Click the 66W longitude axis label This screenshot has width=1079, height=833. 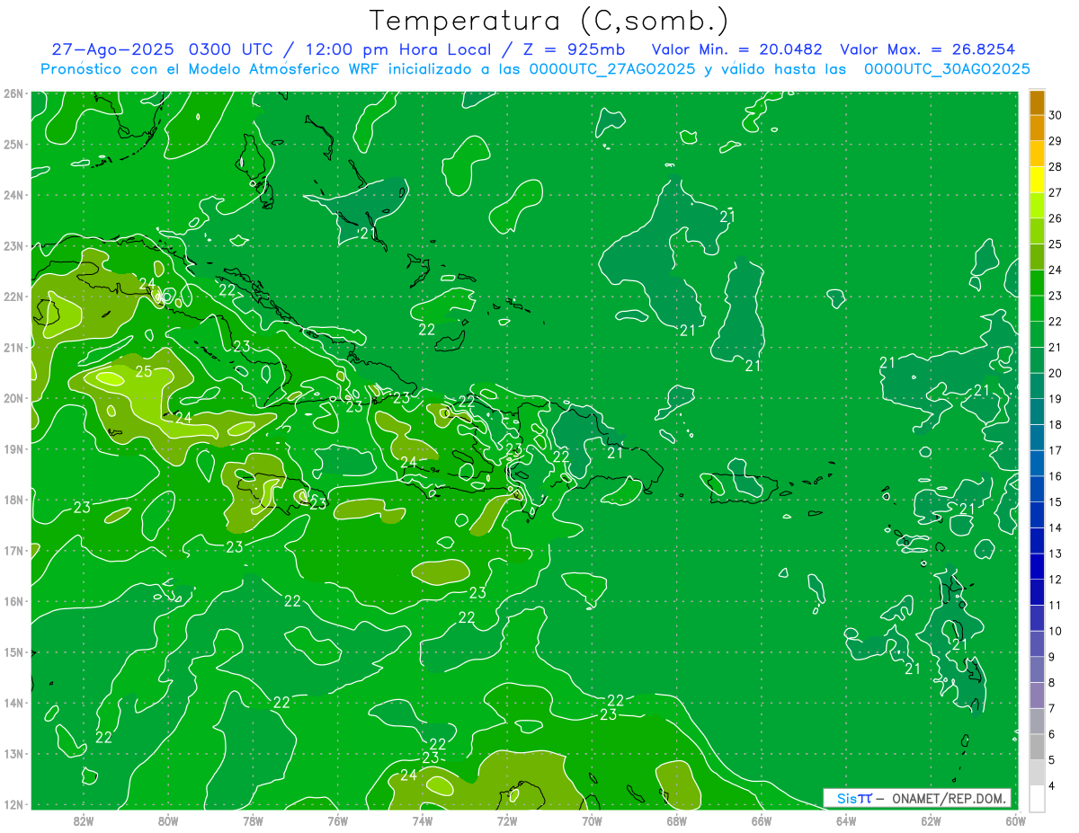point(761,820)
